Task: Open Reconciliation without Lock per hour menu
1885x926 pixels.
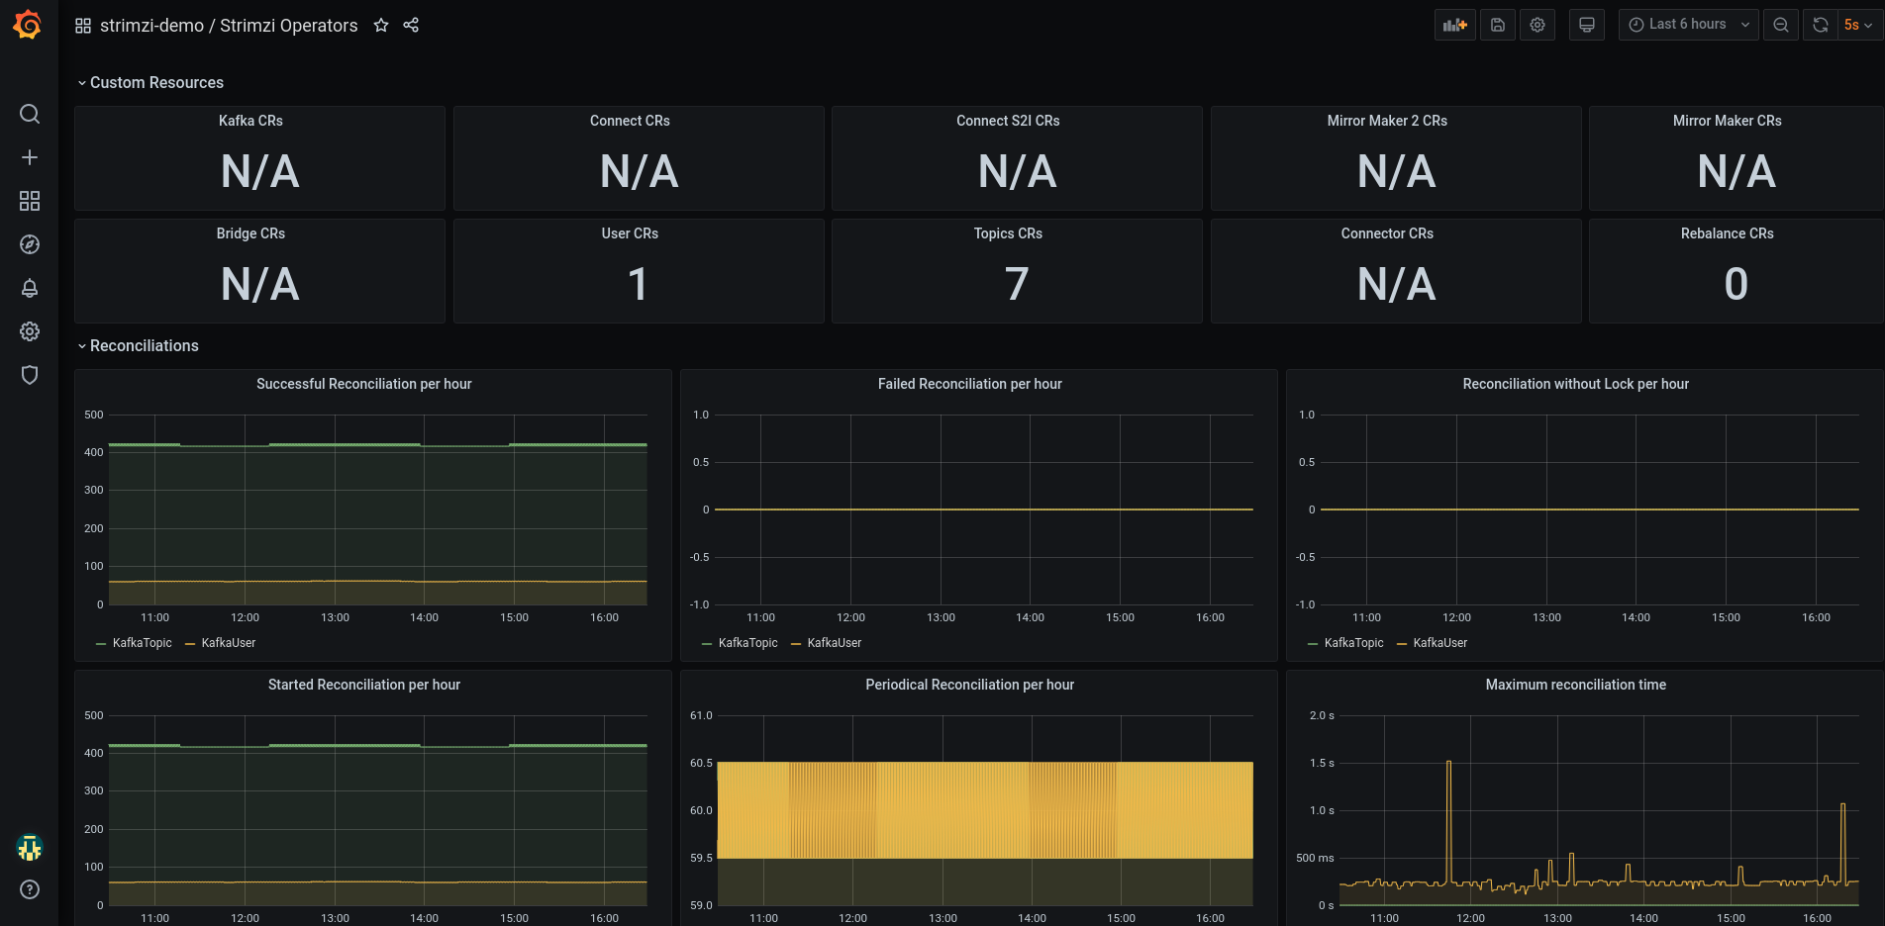Action: [1576, 384]
